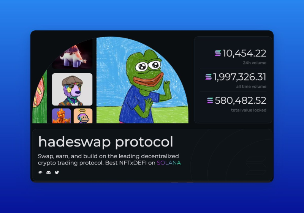Select the crayon Pepe frog artwork
Screen dimensions: 304x213
[x=142, y=80]
